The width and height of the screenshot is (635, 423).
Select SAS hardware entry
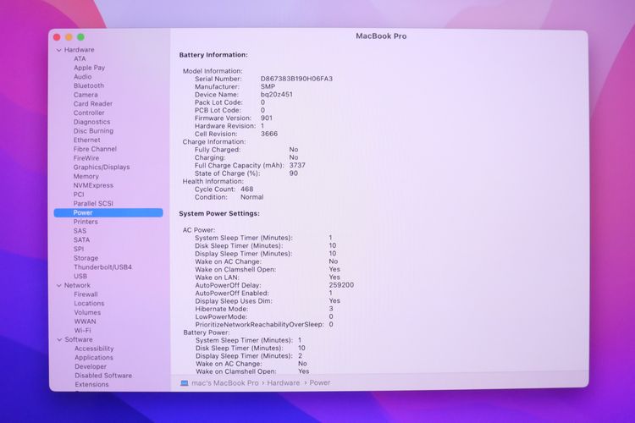[80, 231]
